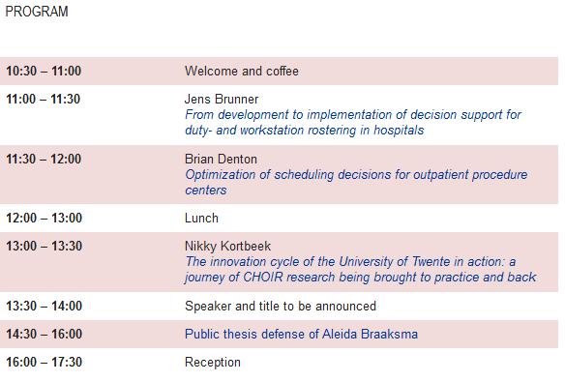Image resolution: width=565 pixels, height=382 pixels.
Task: Open Brian Denton's Optimization of scheduling link
Action: tap(356, 182)
